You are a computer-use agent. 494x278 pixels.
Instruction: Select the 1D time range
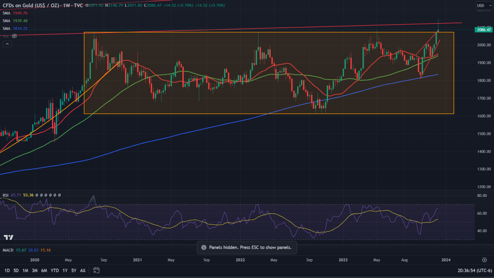click(8, 270)
